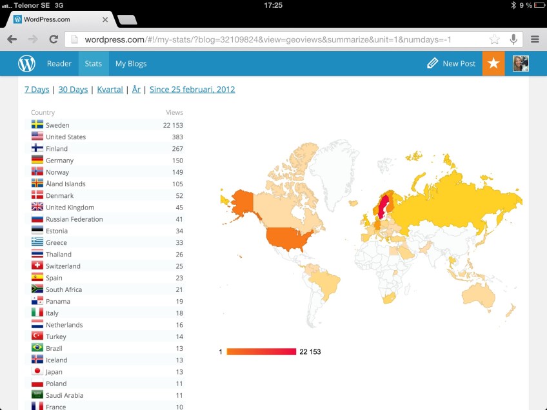This screenshot has height=410, width=547.
Task: Click the WordPress logo in blue header
Action: point(26,64)
